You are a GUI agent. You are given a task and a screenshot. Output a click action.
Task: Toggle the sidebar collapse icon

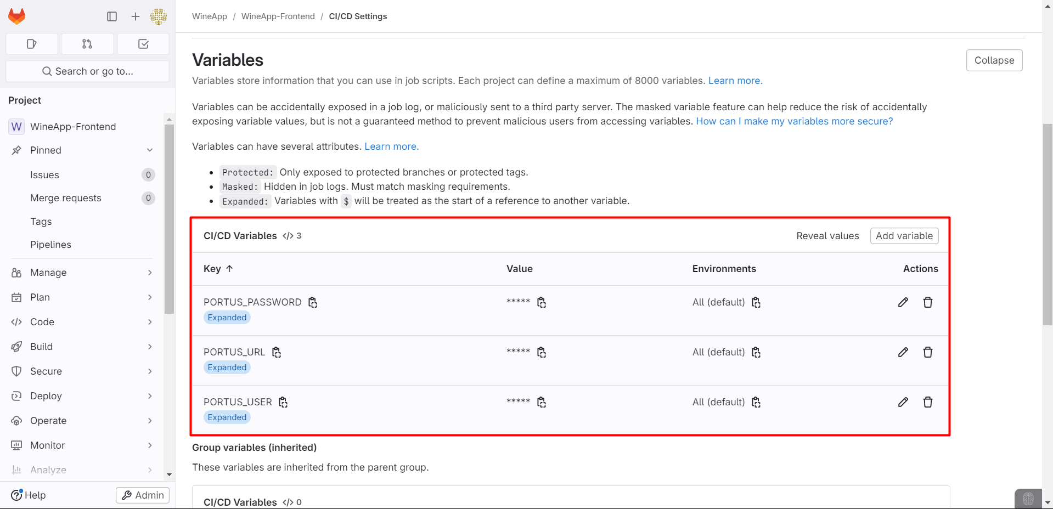tap(112, 16)
